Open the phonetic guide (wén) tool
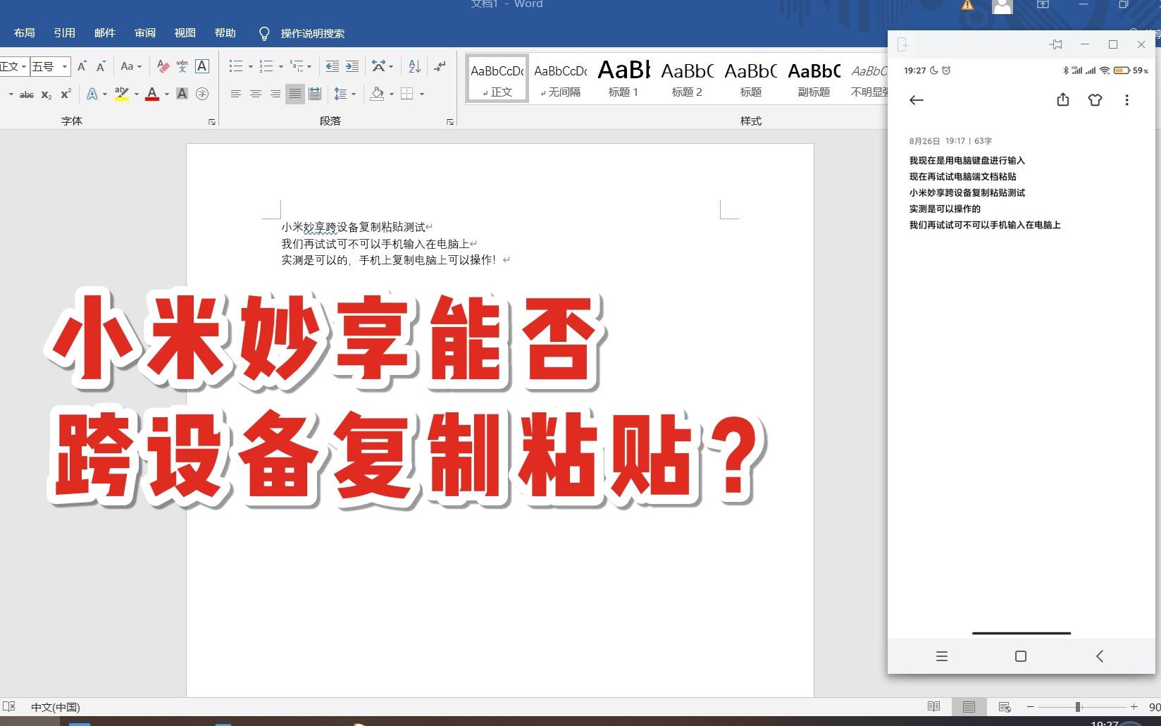This screenshot has height=726, width=1161. [x=182, y=66]
